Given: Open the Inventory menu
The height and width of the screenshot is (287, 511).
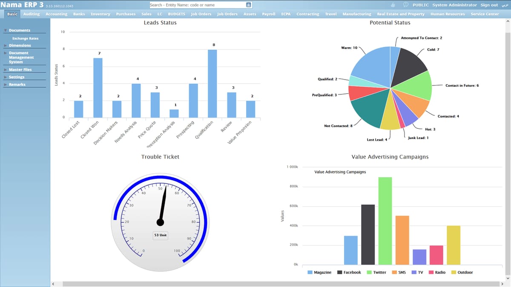Looking at the screenshot, I should 100,14.
